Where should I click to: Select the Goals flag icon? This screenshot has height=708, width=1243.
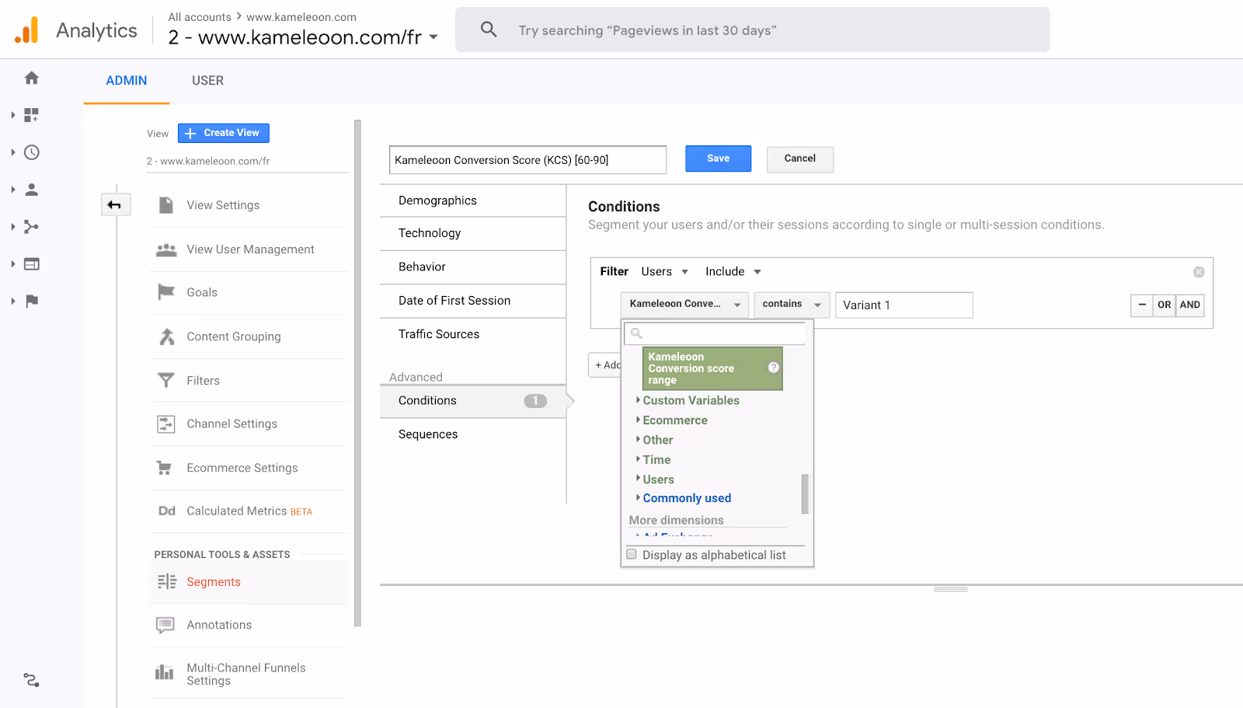pos(165,291)
